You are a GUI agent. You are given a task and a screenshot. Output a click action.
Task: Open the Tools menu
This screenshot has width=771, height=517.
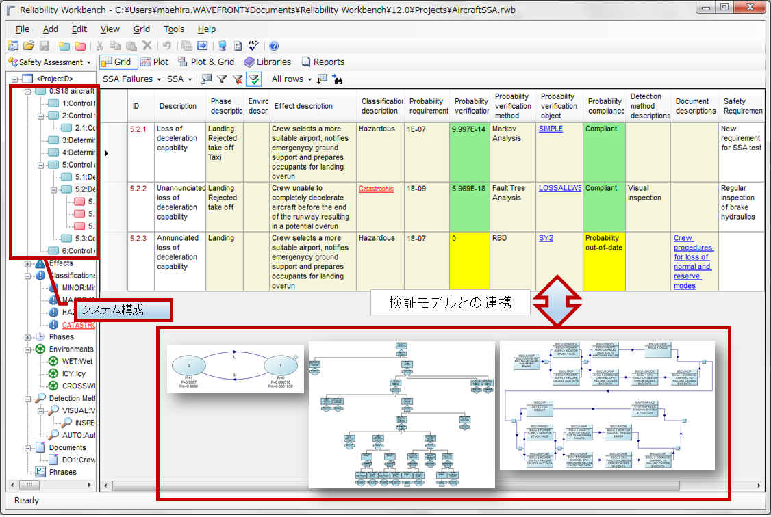pos(173,29)
